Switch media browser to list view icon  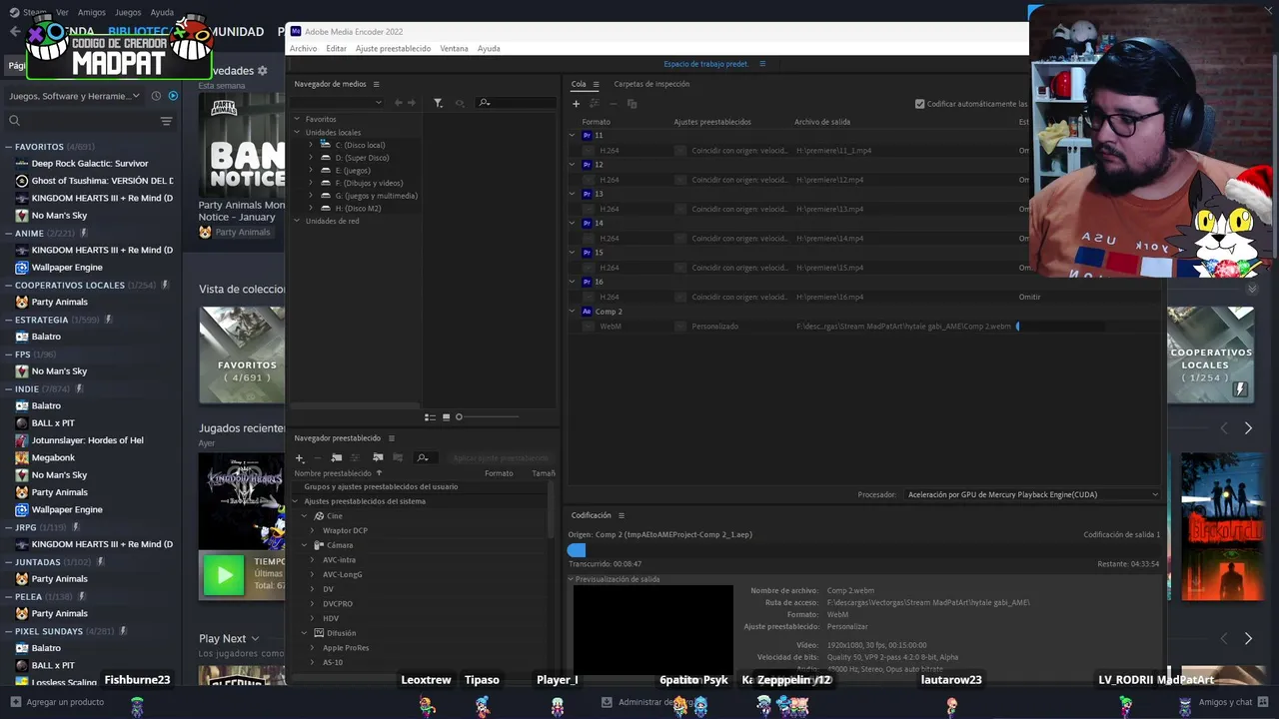point(430,417)
